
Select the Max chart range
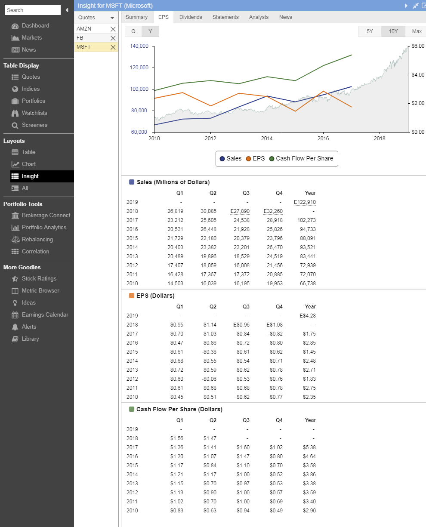click(x=417, y=31)
